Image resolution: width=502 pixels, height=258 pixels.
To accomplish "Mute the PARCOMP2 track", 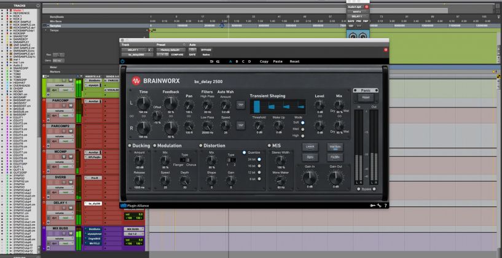I will click(x=71, y=131).
